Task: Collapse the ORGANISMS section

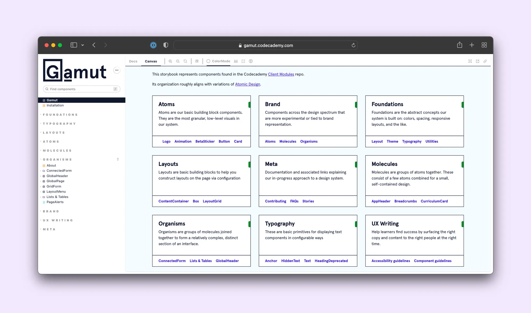Action: [x=57, y=159]
